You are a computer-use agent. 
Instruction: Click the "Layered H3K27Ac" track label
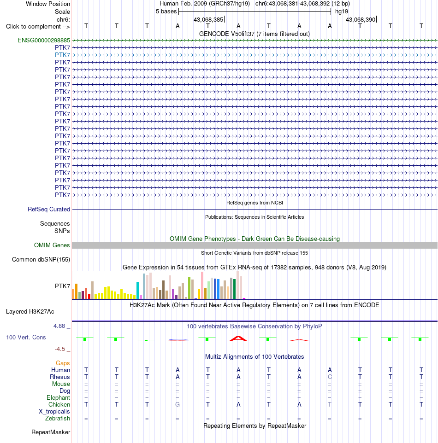point(30,312)
